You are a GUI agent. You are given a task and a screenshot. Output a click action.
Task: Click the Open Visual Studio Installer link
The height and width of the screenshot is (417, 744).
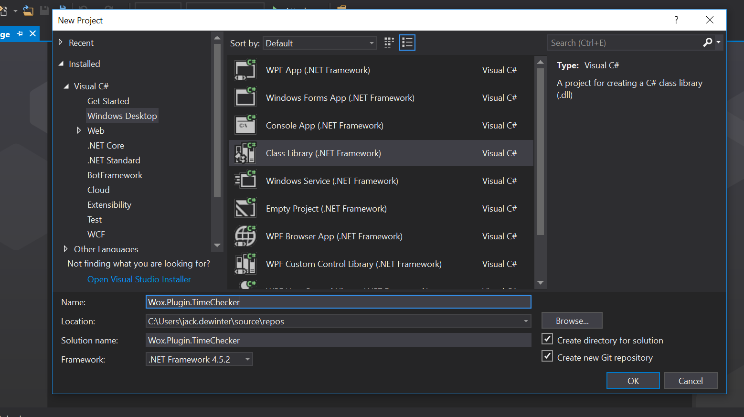pos(139,279)
